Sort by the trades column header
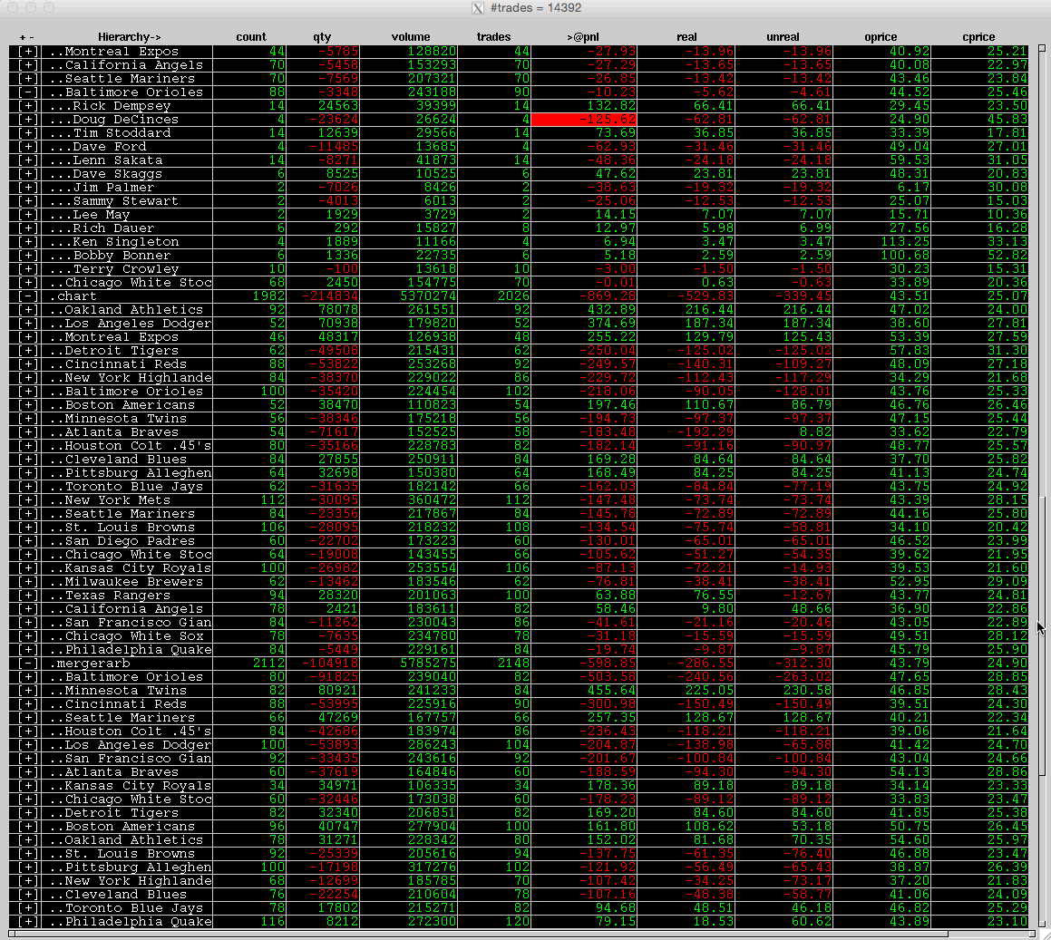Viewport: 1051px width, 940px height. coord(493,37)
